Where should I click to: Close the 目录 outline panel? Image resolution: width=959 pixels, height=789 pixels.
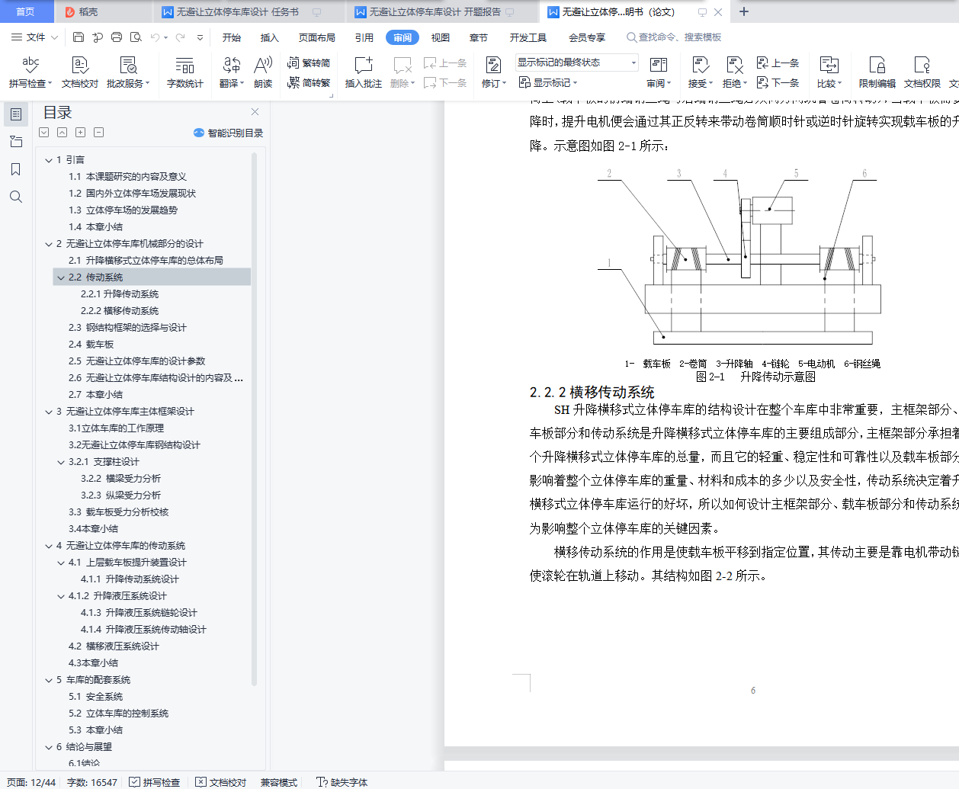tap(255, 112)
